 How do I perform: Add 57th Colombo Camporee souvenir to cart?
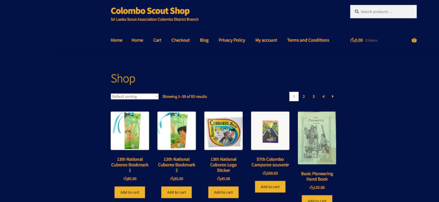coord(270,187)
